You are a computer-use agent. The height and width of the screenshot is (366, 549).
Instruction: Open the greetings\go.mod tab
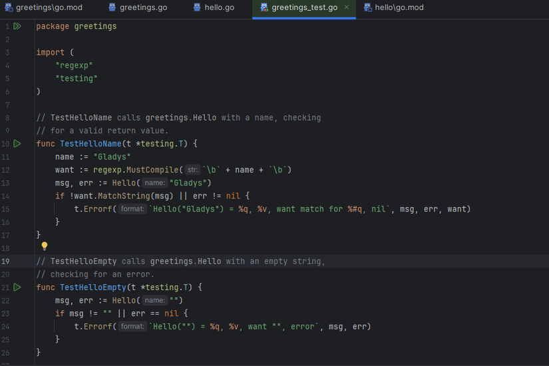43,7
